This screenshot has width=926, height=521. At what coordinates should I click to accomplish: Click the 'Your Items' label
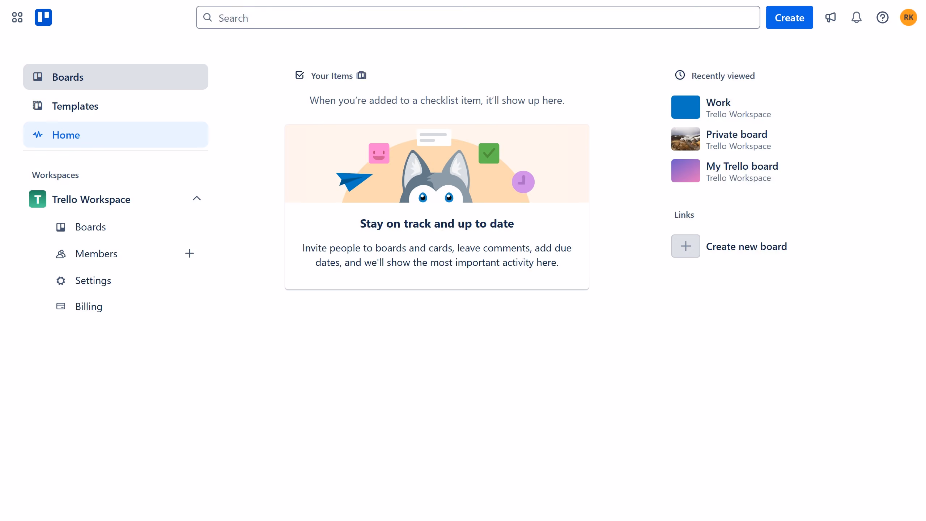click(x=332, y=76)
